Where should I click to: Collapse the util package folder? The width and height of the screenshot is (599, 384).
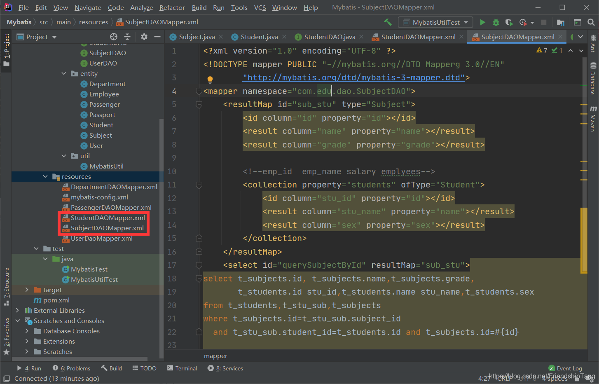coord(63,156)
